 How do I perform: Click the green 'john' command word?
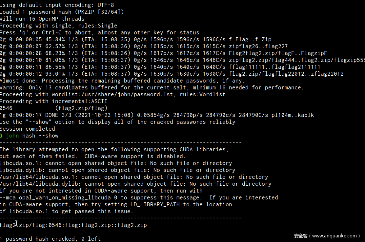[x=12, y=136]
